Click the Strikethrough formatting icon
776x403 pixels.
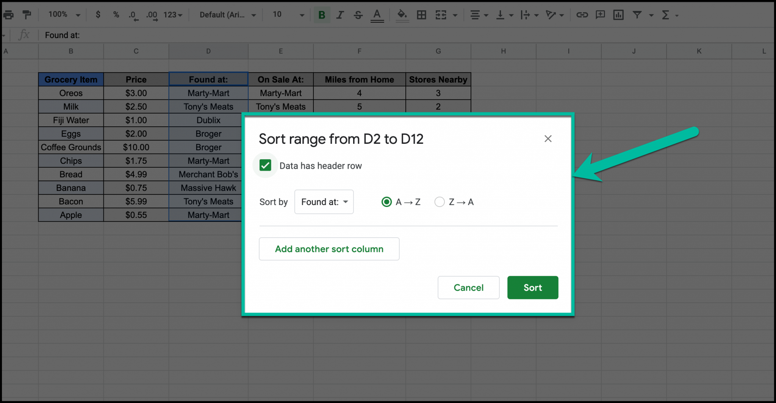pos(358,15)
